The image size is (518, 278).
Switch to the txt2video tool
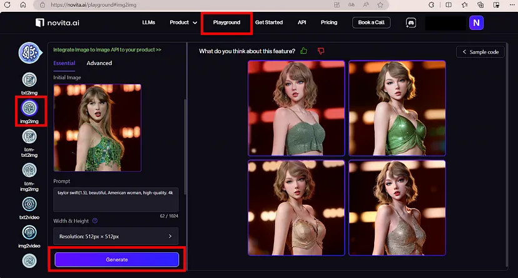(x=29, y=204)
